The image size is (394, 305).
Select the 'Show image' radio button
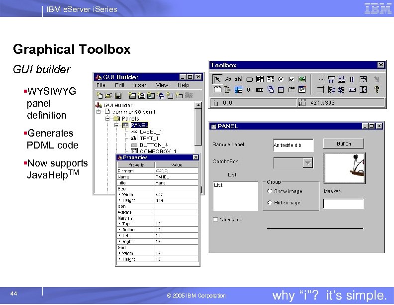270,191
